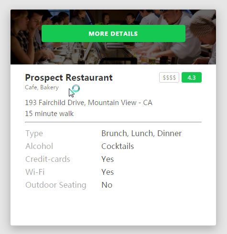Click the Outdoor Seating label
This screenshot has width=227, height=234.
pyautogui.click(x=56, y=185)
